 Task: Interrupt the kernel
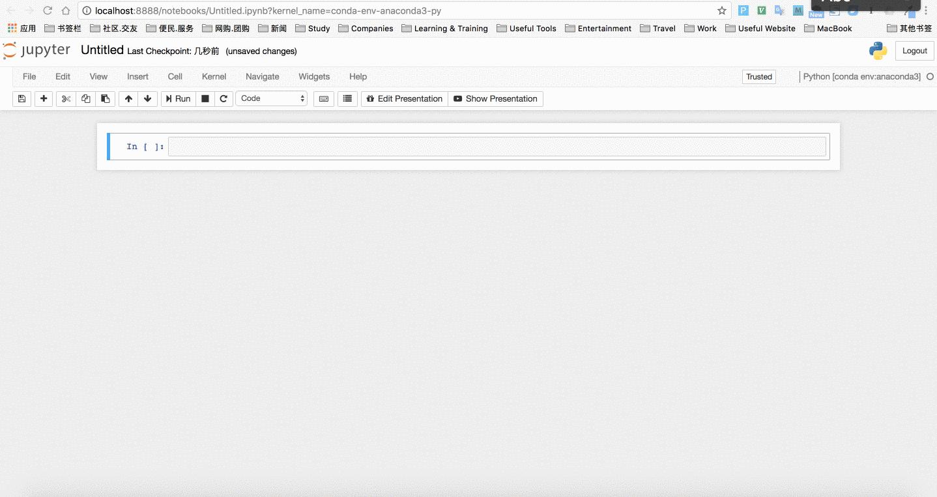205,98
